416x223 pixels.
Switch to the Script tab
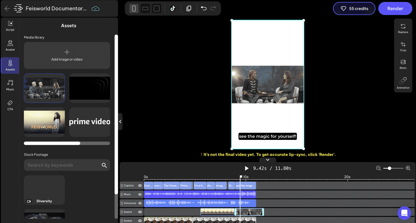pos(10,26)
